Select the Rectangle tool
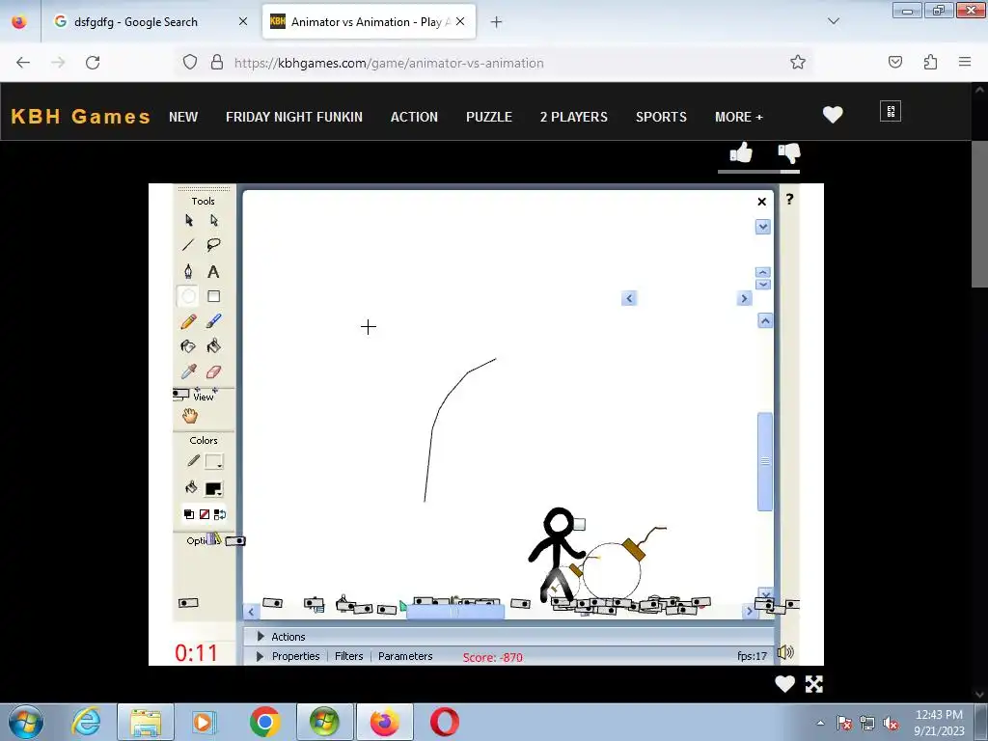This screenshot has height=741, width=988. tap(213, 296)
